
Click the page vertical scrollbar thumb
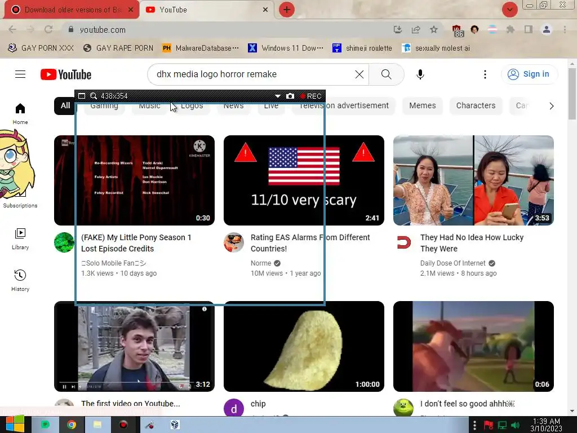(x=572, y=94)
